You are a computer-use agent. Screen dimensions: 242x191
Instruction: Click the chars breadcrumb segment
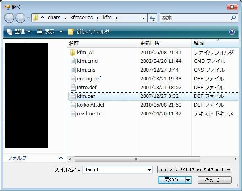54,18
